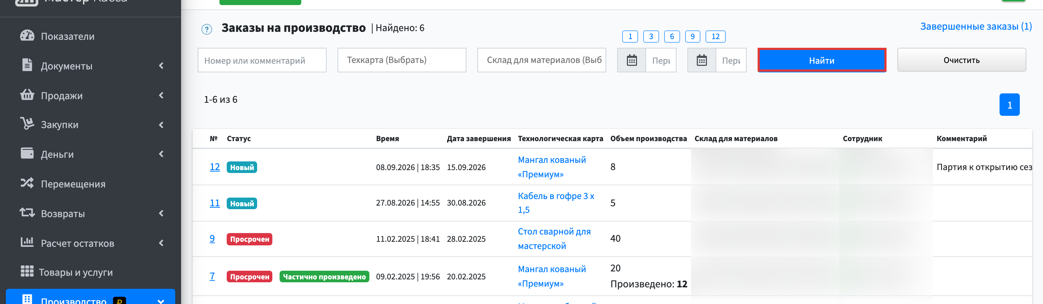Image resolution: width=1043 pixels, height=304 pixels.
Task: Open the second period calendar icon
Action: 702,60
